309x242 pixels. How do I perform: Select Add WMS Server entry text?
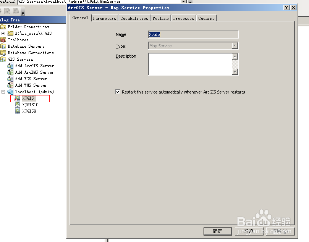31,85
